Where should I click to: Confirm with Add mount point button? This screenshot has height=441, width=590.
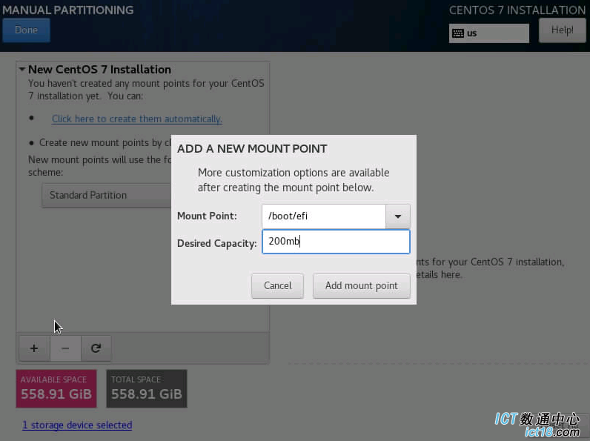[361, 285]
